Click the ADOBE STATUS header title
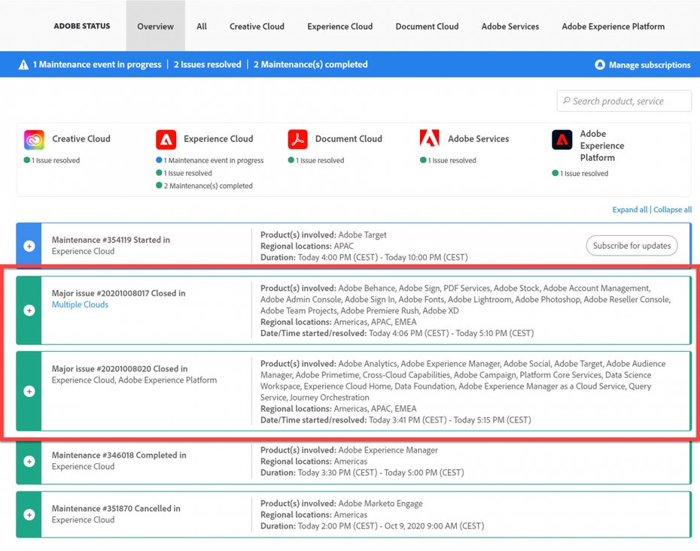 pyautogui.click(x=82, y=26)
